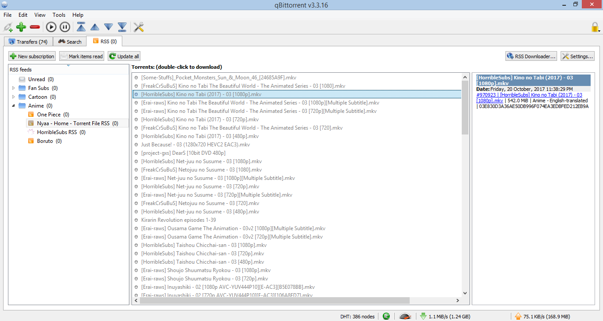603x321 pixels.
Task: Select Ousama Game The Animation 03v2 [1080p] row
Action: pos(297,228)
